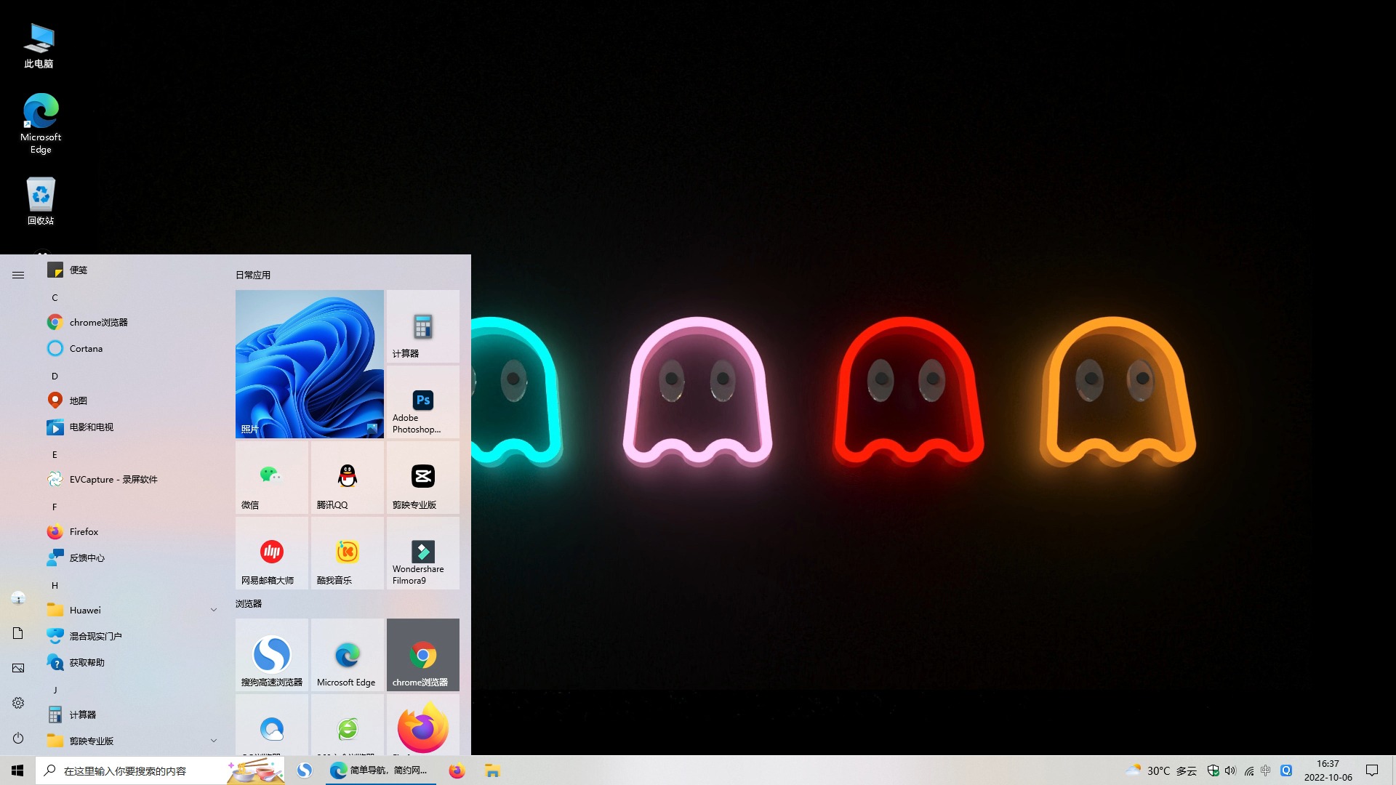Open the green e 360 browser tile

348,725
